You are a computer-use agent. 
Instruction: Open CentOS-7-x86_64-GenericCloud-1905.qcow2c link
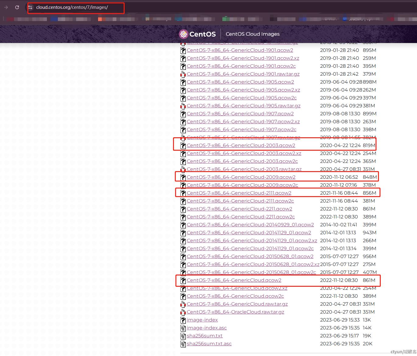[x=242, y=98]
